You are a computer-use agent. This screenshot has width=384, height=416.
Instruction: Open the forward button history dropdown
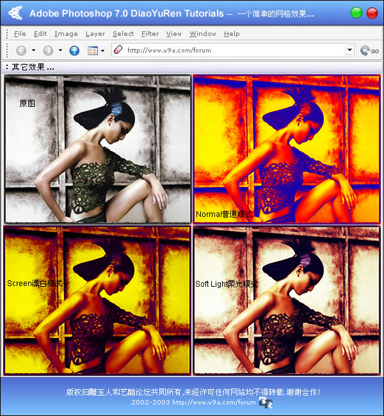[61, 50]
